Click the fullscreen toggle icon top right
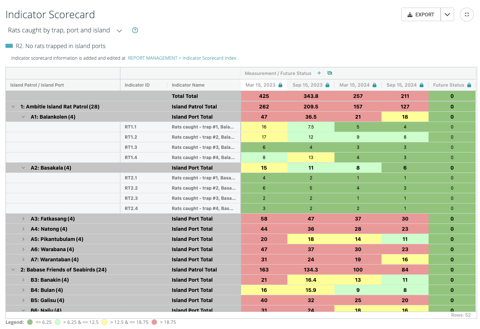 (x=467, y=15)
